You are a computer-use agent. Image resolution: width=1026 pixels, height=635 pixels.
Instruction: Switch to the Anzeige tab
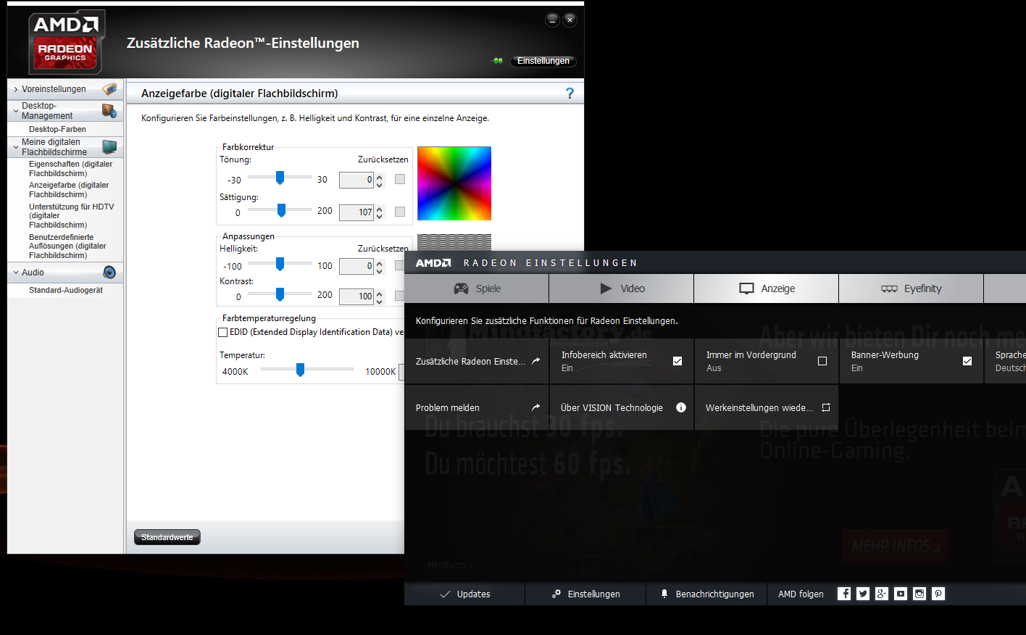coord(767,289)
